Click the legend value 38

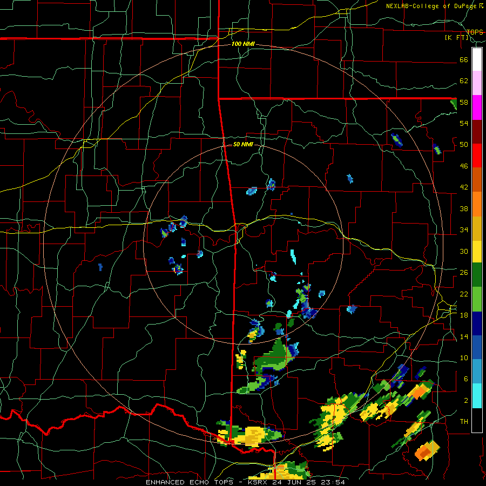(x=464, y=208)
